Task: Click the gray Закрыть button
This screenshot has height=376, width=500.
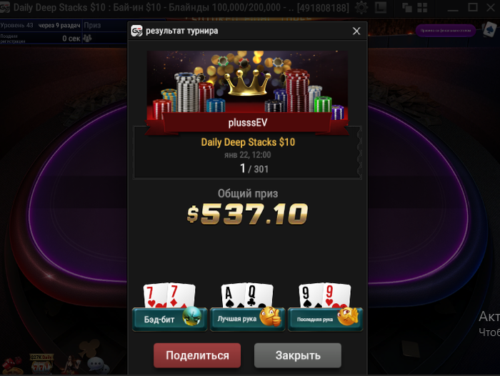Action: [x=298, y=355]
